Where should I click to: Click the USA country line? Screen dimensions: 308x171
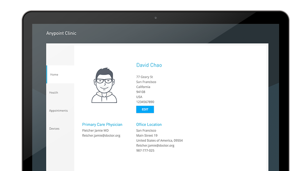click(139, 97)
